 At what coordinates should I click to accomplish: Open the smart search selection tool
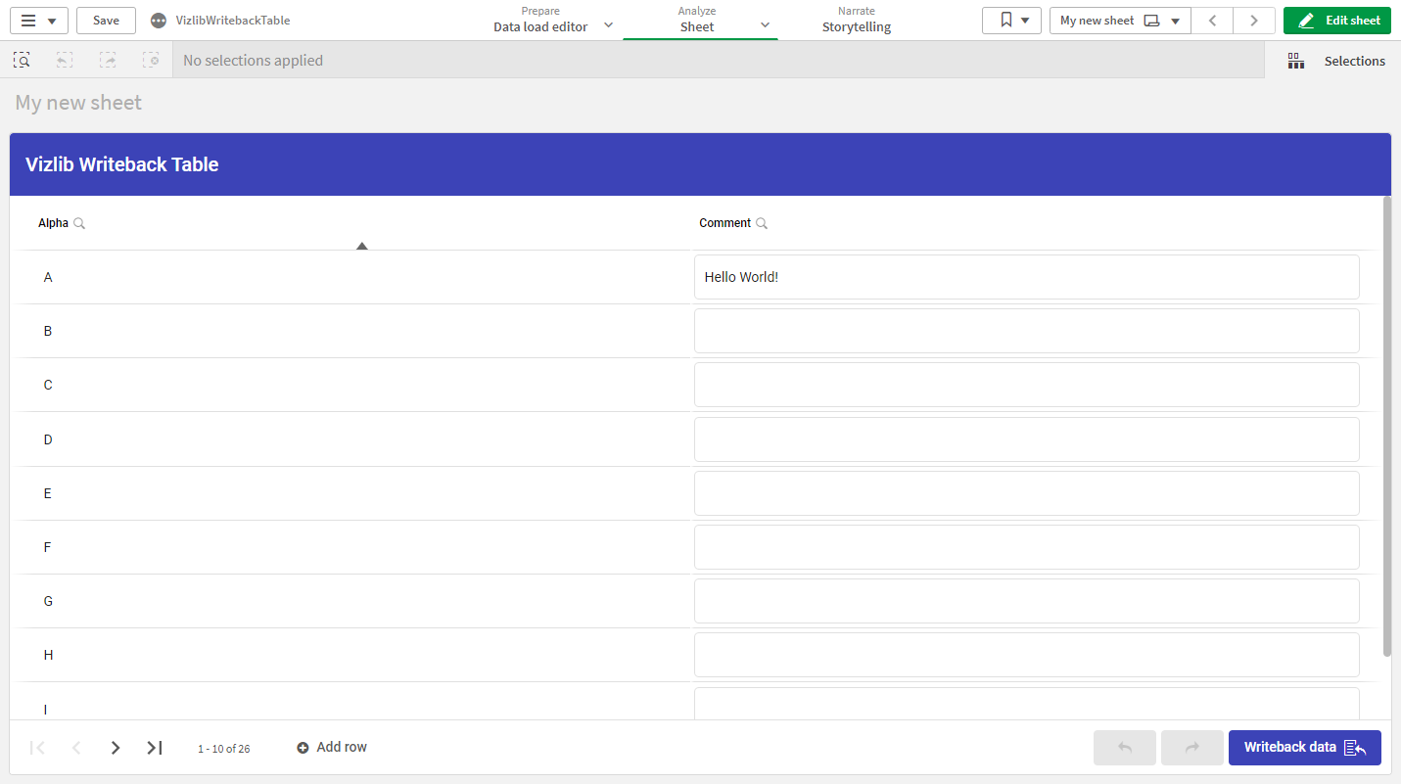tap(22, 61)
